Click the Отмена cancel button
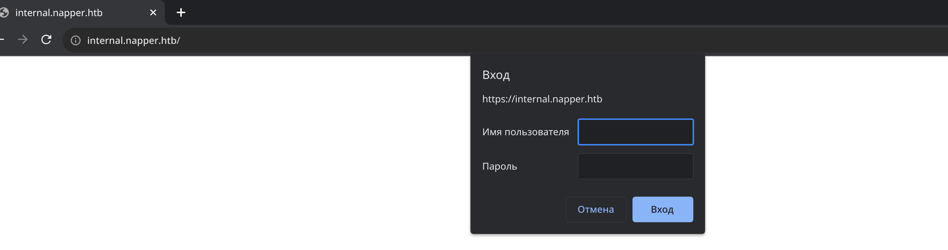Viewport: 948px width, 250px height. pyautogui.click(x=596, y=209)
